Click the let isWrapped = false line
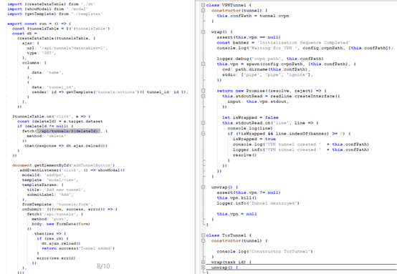 coord(250,117)
